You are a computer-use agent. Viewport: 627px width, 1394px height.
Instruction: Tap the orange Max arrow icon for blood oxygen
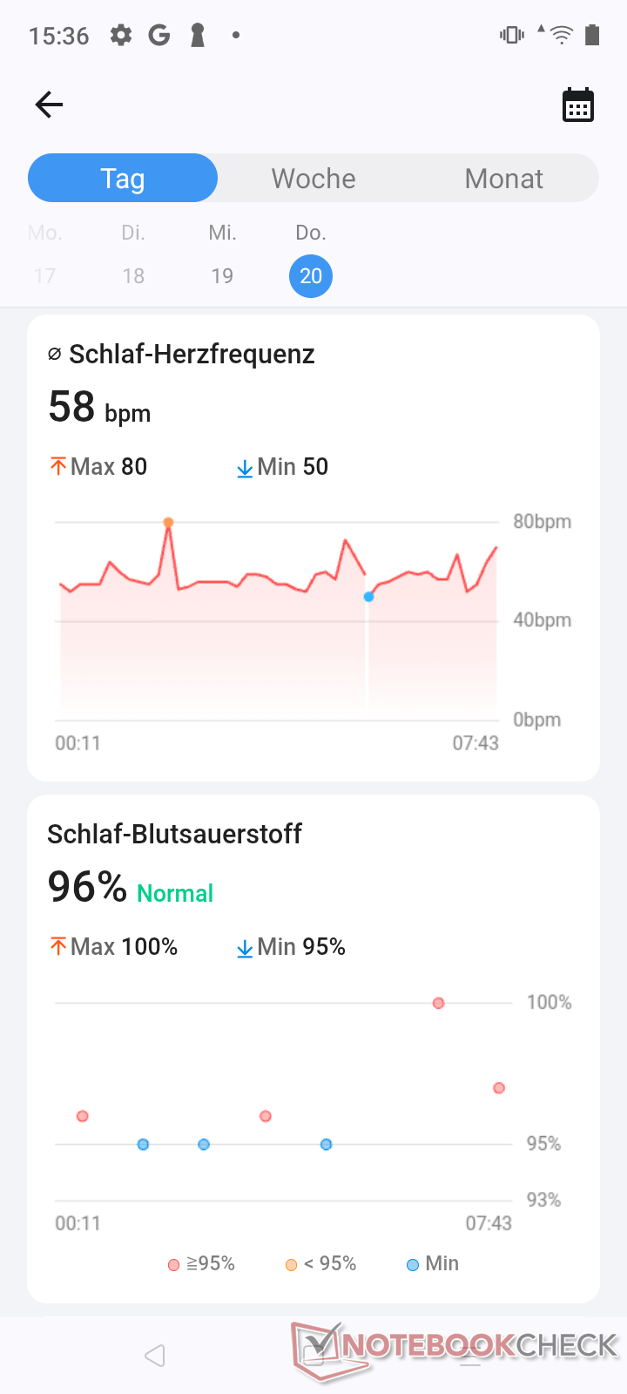click(58, 947)
